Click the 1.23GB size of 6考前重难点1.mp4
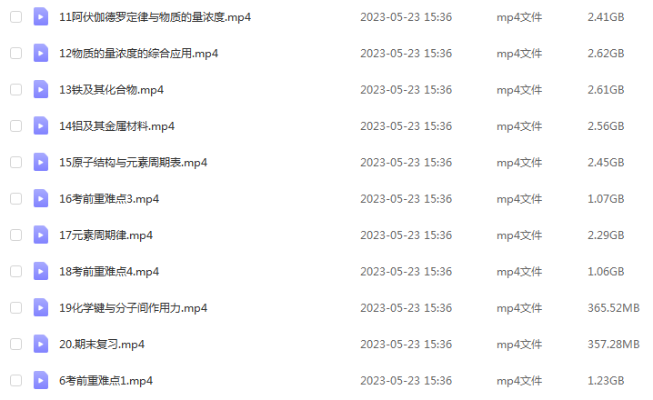The height and width of the screenshot is (400, 653). 606,380
